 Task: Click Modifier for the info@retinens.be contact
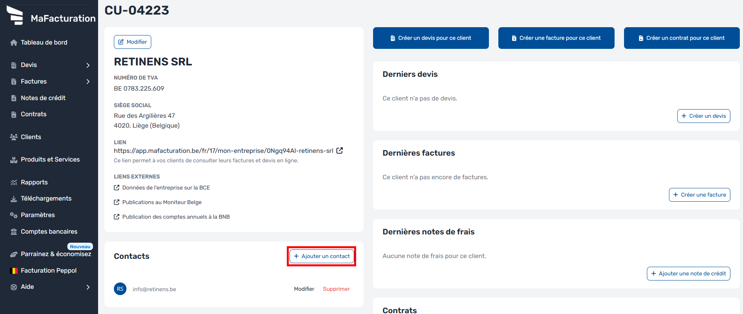click(304, 289)
